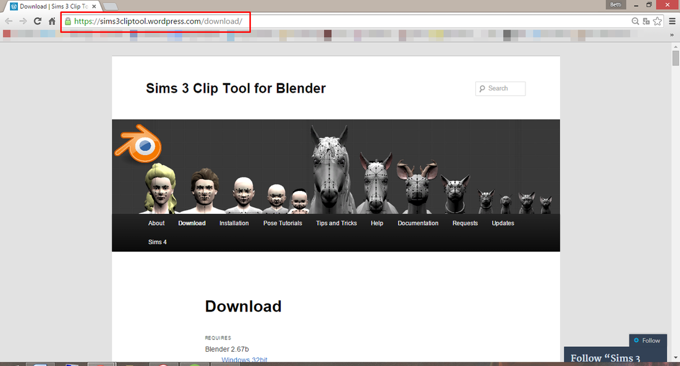The image size is (680, 366).
Task: Go to the browser home page icon
Action: [x=52, y=21]
